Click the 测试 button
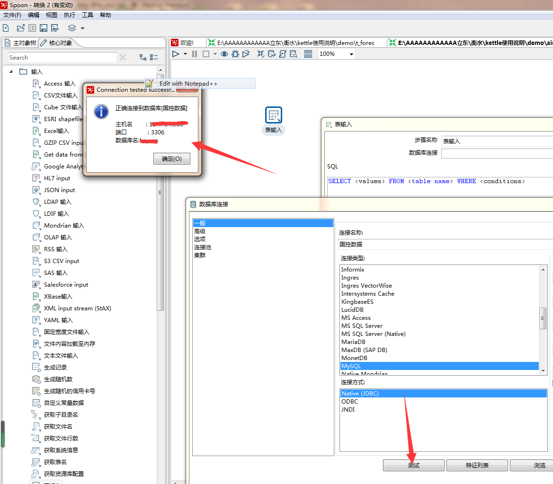Image resolution: width=553 pixels, height=484 pixels. (414, 466)
